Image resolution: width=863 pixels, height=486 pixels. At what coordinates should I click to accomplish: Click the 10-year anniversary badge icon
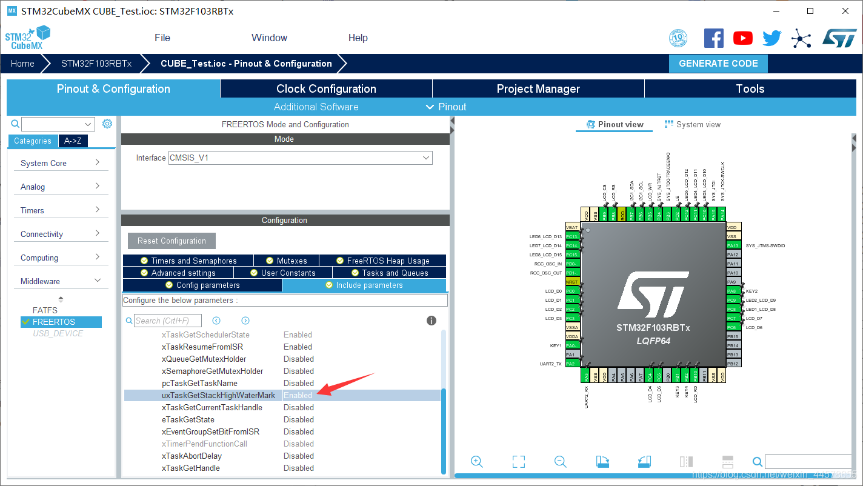tap(678, 38)
